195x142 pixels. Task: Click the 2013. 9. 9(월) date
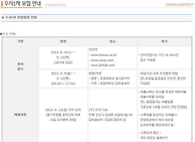(x=61, y=73)
